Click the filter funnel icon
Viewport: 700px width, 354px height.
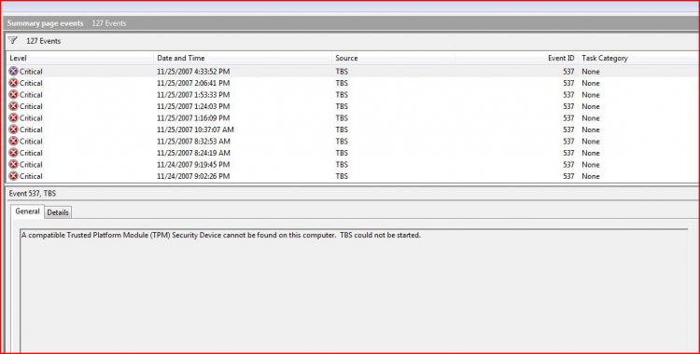13,41
